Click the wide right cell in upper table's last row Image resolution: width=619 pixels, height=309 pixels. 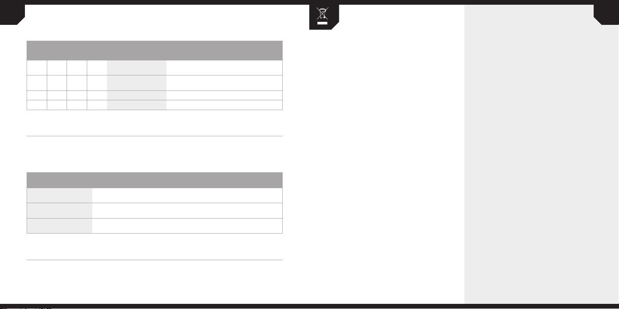(224, 105)
